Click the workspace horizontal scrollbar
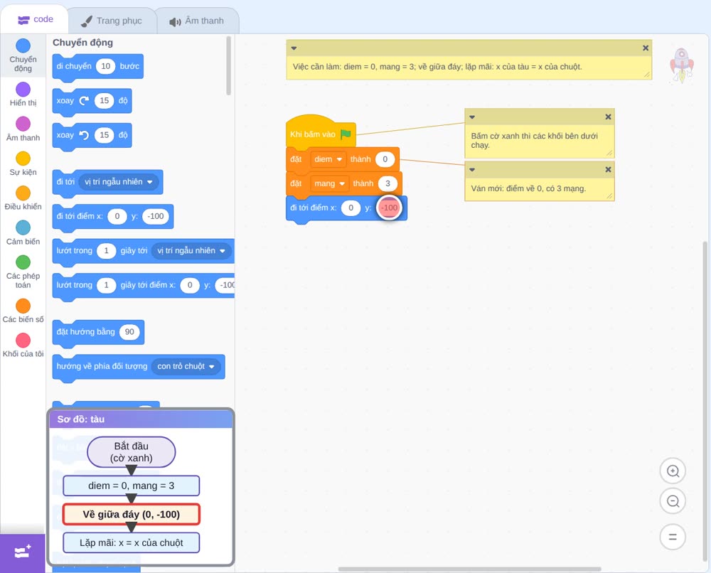The image size is (711, 573). (x=470, y=569)
